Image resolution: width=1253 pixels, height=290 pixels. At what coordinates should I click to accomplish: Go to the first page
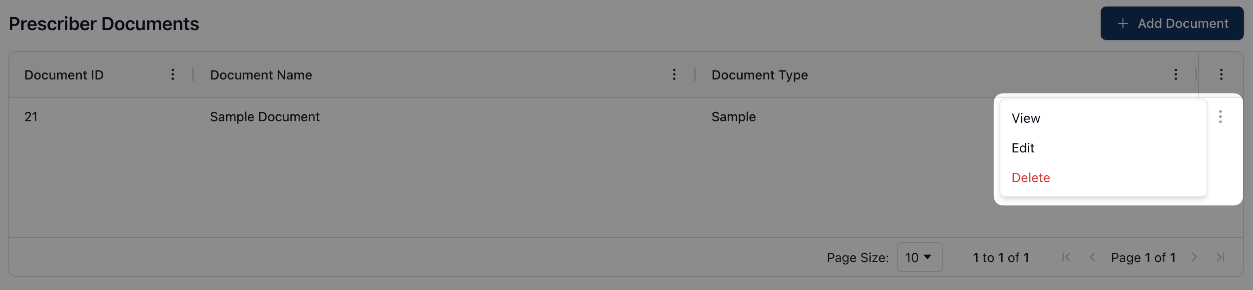click(x=1066, y=257)
